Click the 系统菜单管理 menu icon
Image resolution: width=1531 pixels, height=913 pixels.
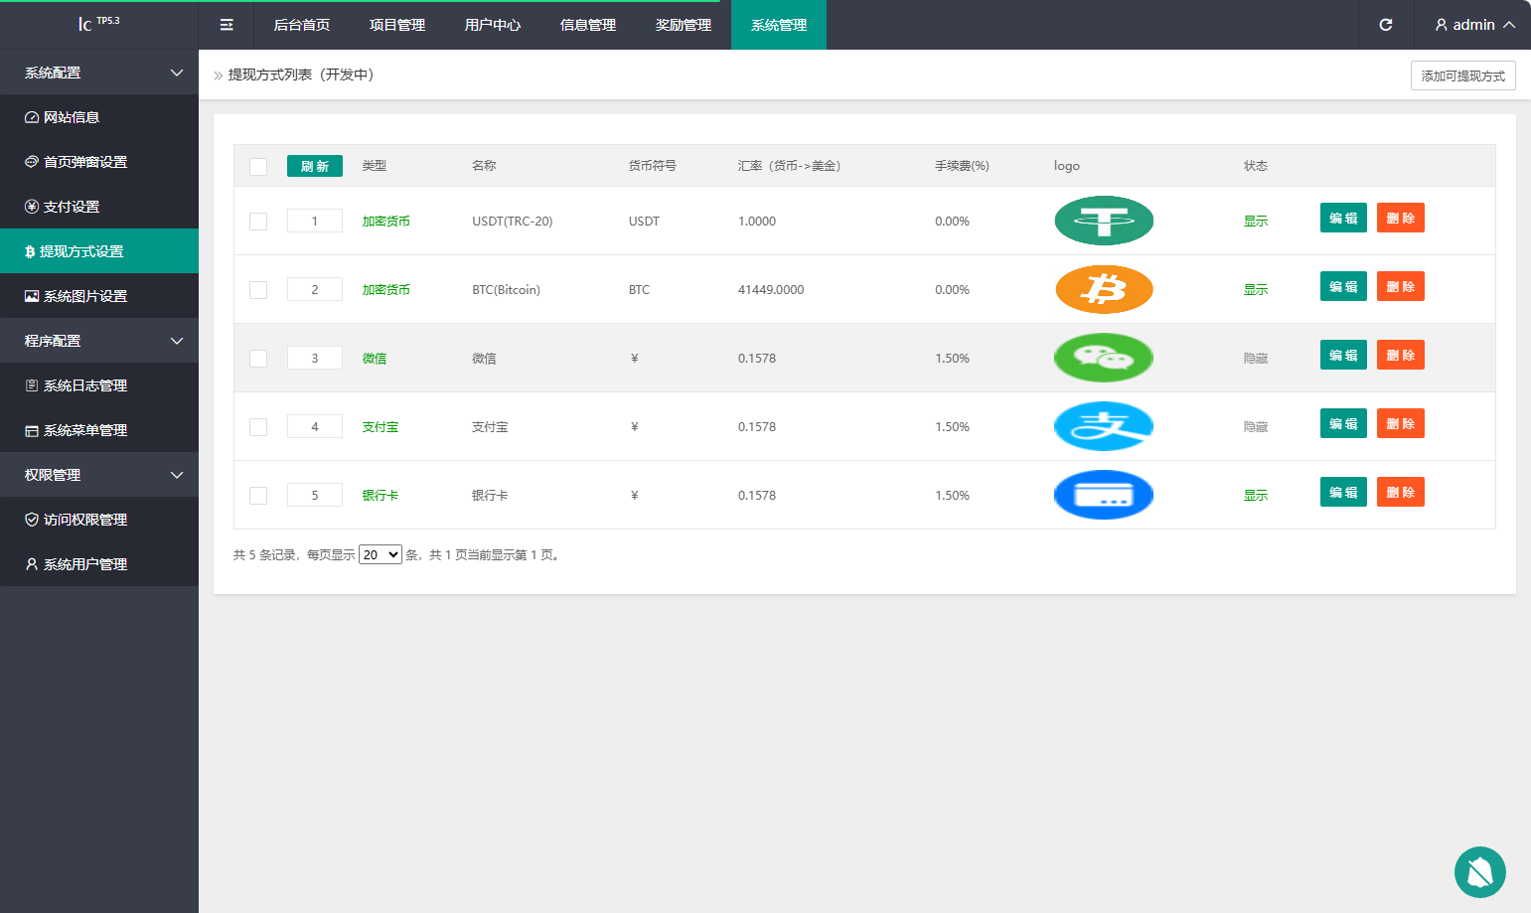pos(32,430)
